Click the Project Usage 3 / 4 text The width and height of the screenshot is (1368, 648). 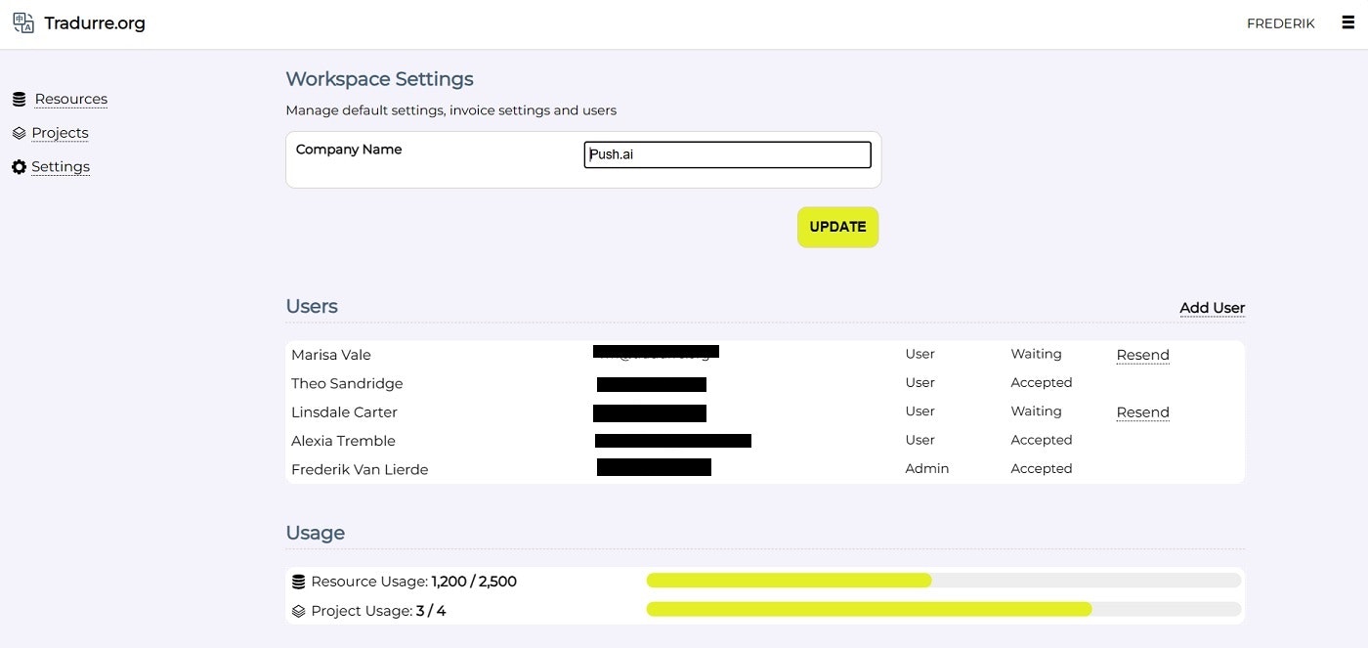(x=378, y=612)
